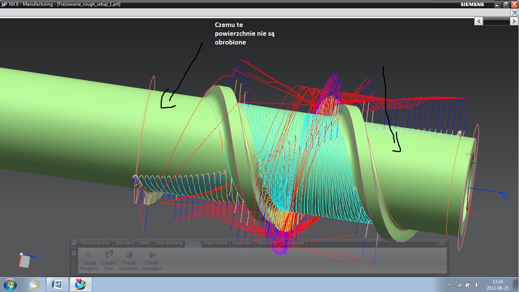
Task: Minimize the NX 8 window
Action: pyautogui.click(x=497, y=4)
